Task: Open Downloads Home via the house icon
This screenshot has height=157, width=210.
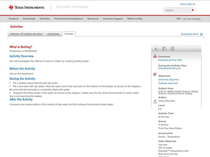Action: (201, 34)
